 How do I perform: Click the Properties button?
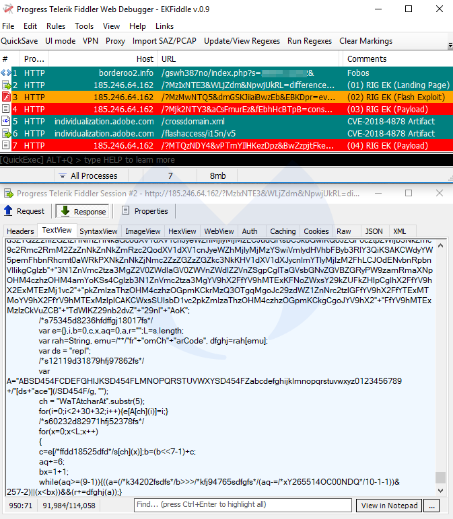coord(145,211)
